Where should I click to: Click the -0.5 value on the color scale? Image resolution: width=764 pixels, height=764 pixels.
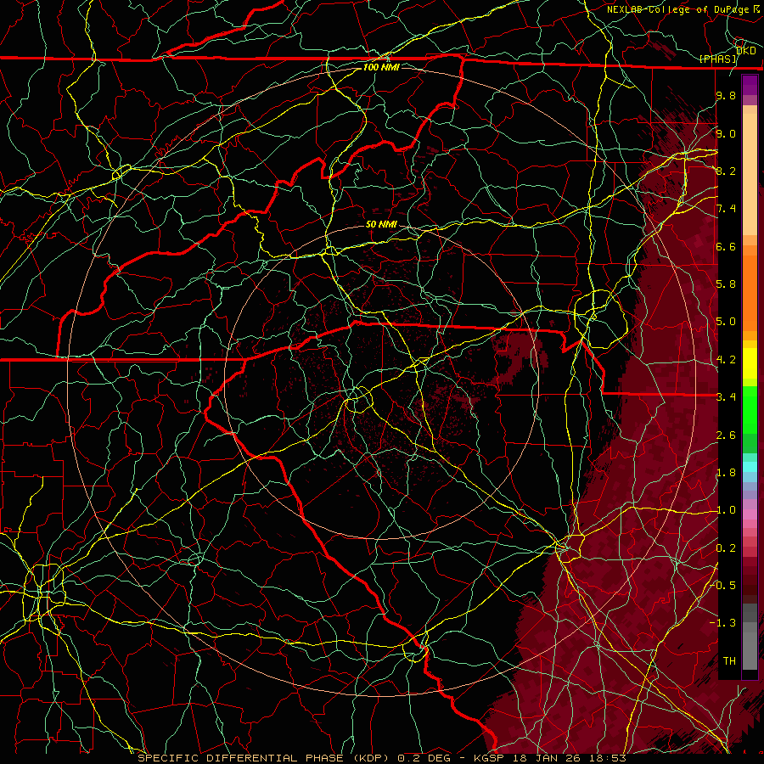[x=724, y=585]
